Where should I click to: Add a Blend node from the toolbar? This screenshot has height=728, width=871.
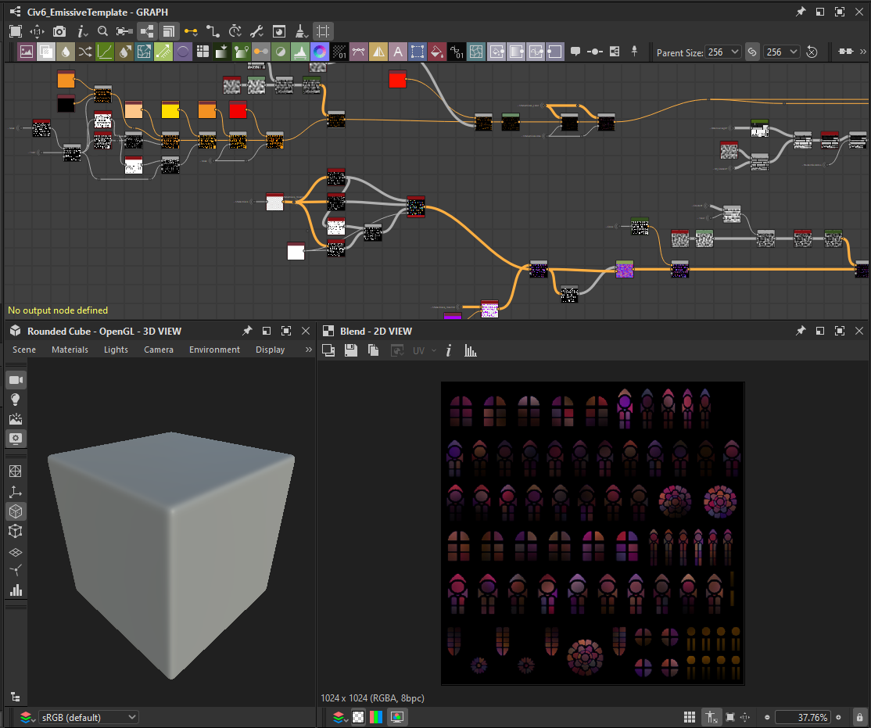46,52
